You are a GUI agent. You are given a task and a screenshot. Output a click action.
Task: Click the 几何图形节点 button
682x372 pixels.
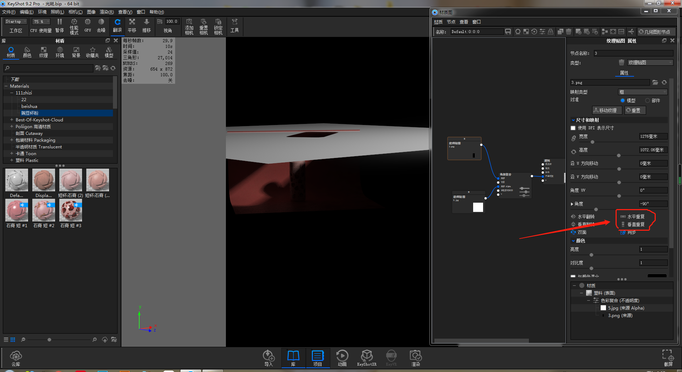[x=655, y=32]
